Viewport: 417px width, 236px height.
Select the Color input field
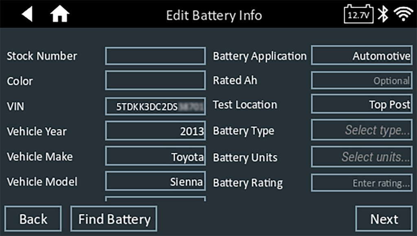[155, 81]
